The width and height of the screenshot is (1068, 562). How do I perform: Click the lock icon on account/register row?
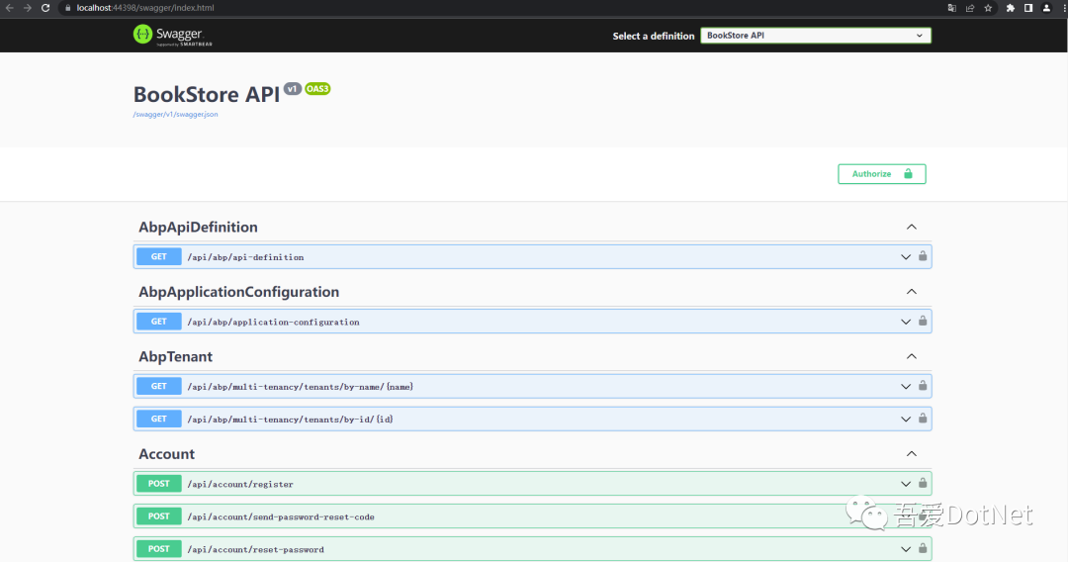click(x=923, y=483)
